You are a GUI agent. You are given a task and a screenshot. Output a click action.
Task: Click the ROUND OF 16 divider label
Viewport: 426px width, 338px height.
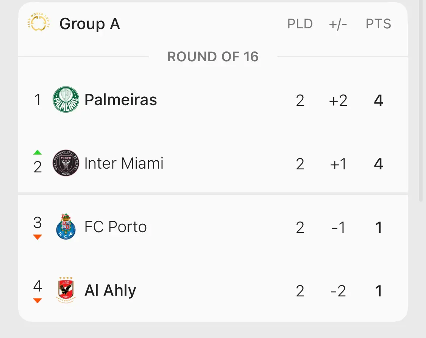(x=213, y=57)
